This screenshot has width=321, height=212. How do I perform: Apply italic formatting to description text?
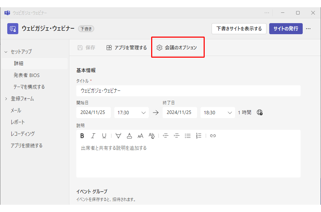pos(93,136)
